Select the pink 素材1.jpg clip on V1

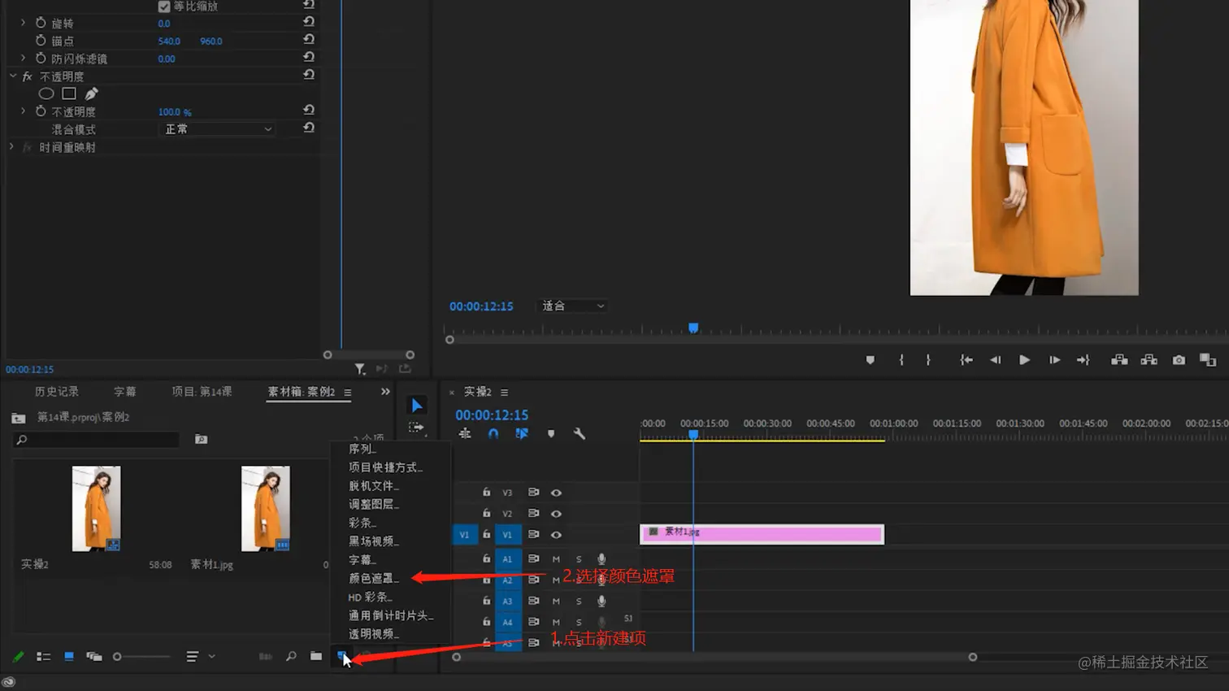pos(762,534)
